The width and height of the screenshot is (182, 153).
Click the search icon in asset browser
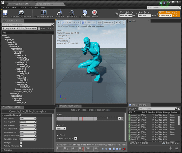click(176, 109)
